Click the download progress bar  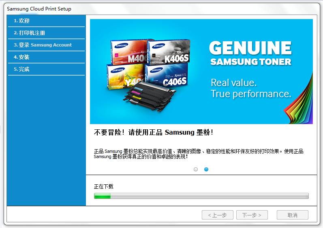click(x=201, y=196)
